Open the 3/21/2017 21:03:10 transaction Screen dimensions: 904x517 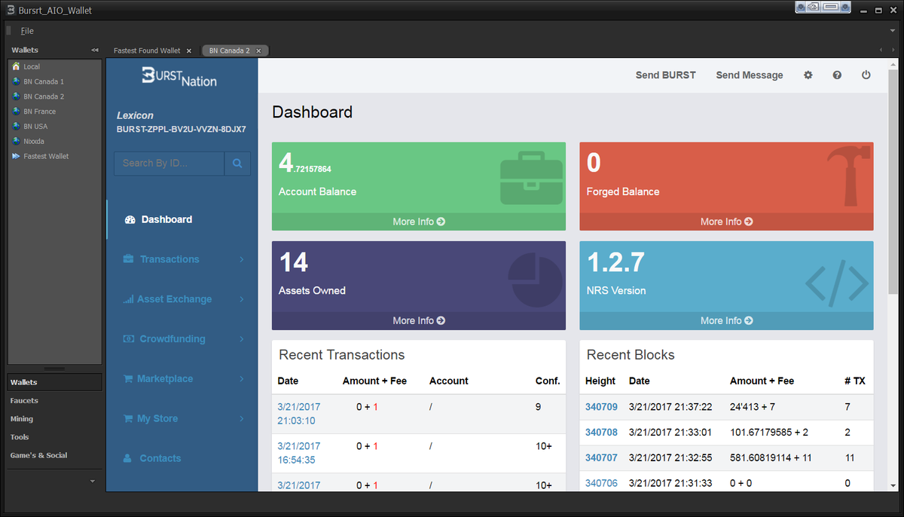299,414
